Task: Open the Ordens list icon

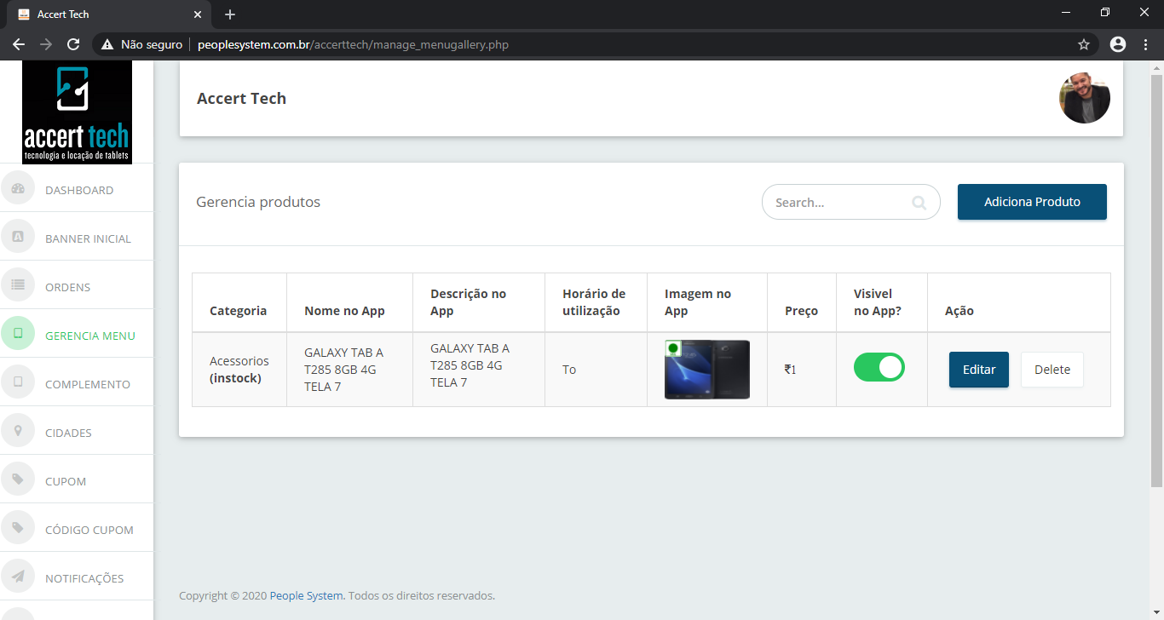Action: click(18, 286)
